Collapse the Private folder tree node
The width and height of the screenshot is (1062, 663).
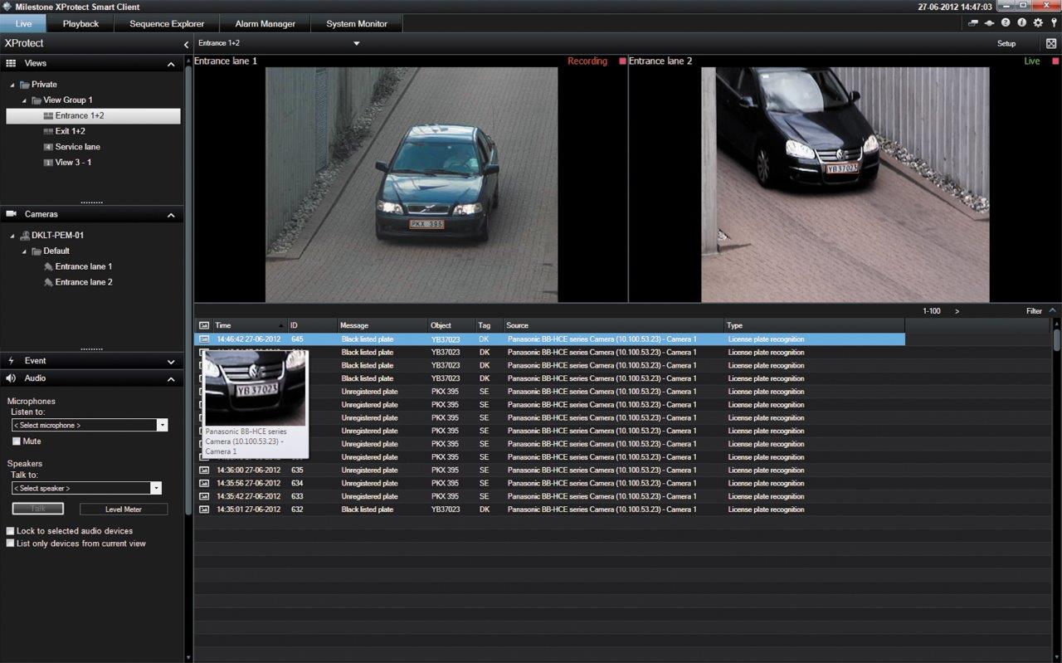click(12, 85)
